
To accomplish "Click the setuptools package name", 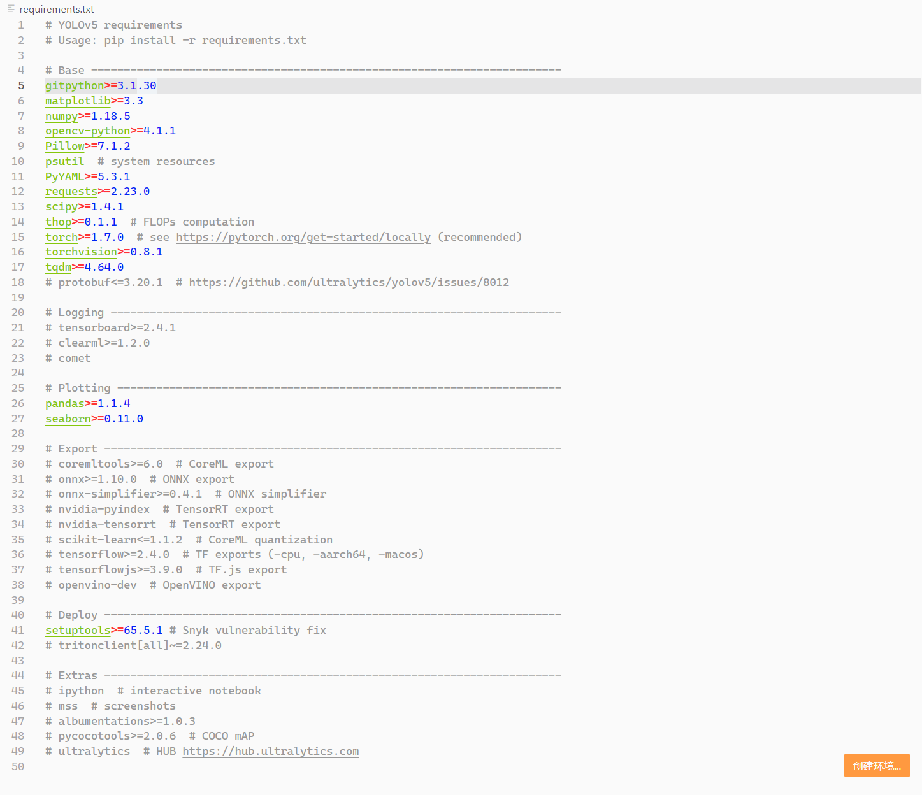I will pos(78,630).
